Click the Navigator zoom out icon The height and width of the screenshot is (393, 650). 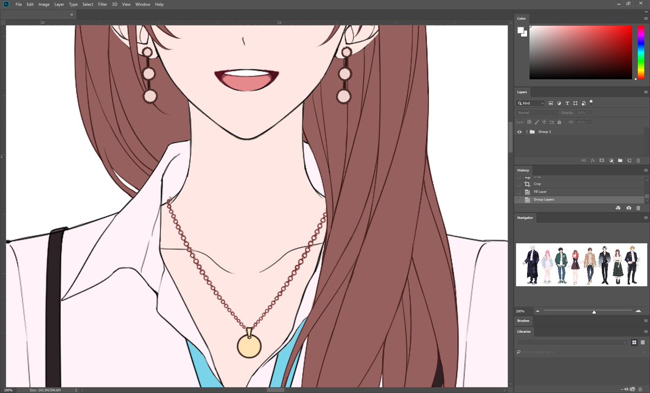pyautogui.click(x=537, y=311)
